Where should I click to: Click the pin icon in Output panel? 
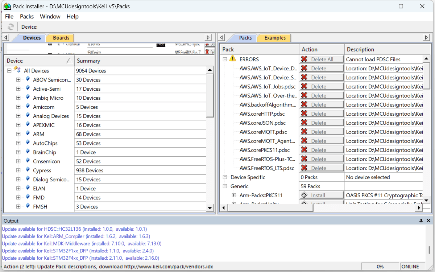pos(421,221)
